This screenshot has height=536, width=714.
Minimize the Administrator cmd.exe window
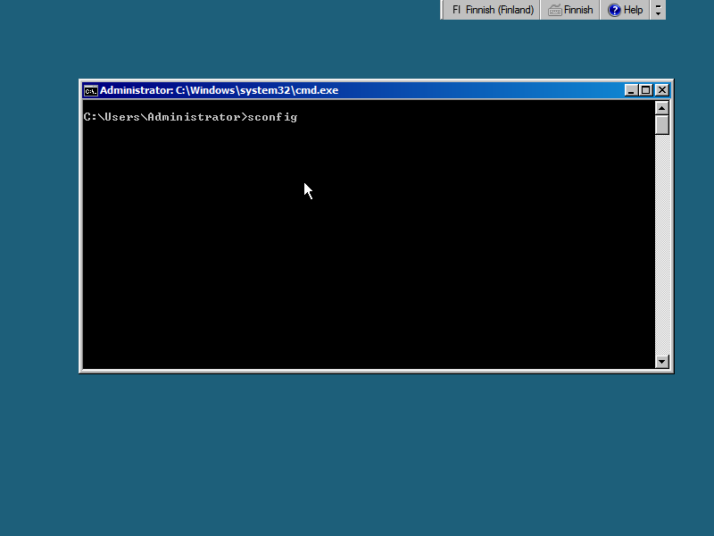(x=631, y=90)
